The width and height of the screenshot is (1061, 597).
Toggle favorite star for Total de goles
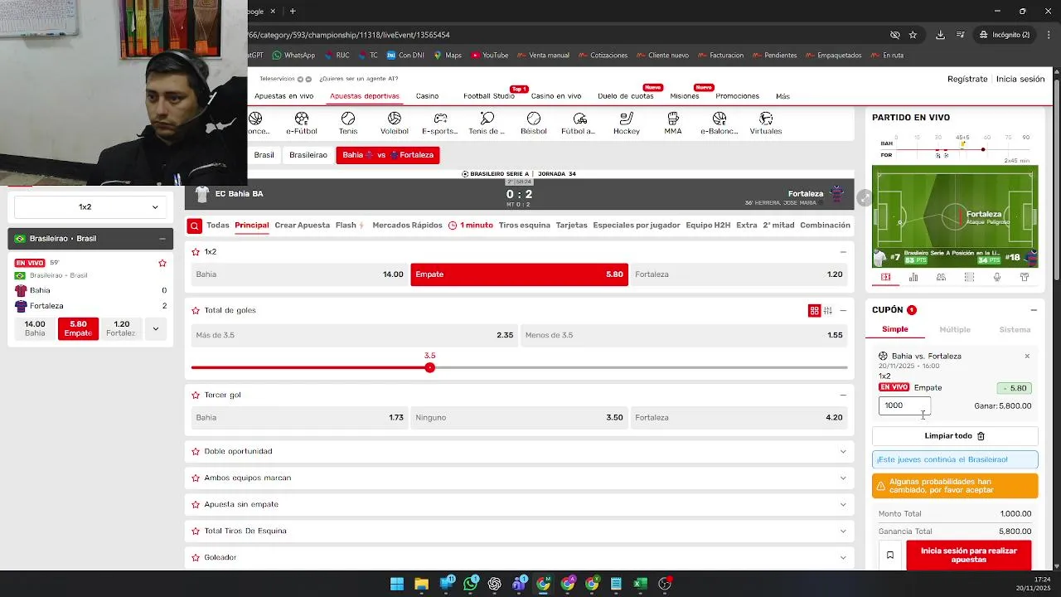tap(196, 310)
